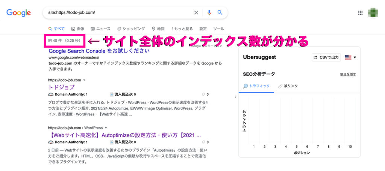Viewport: 385px width, 171px height.
Task: Open the ツール menu
Action: [x=218, y=28]
